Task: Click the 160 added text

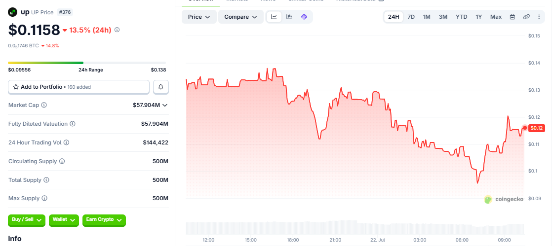Action: click(79, 87)
